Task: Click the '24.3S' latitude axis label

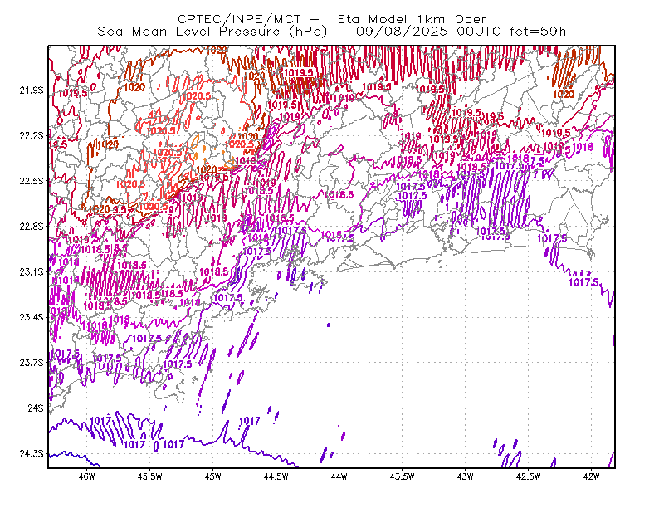Action: pyautogui.click(x=31, y=454)
